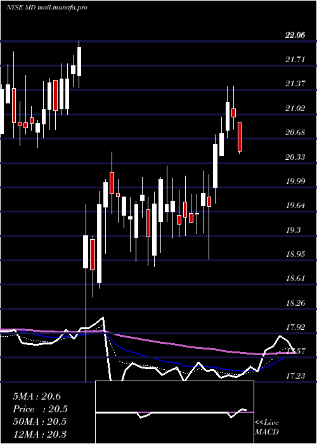Viewport: 317px width, 444px height.
Task: Click the '5MA : 20.6' readout
Action: [37, 396]
